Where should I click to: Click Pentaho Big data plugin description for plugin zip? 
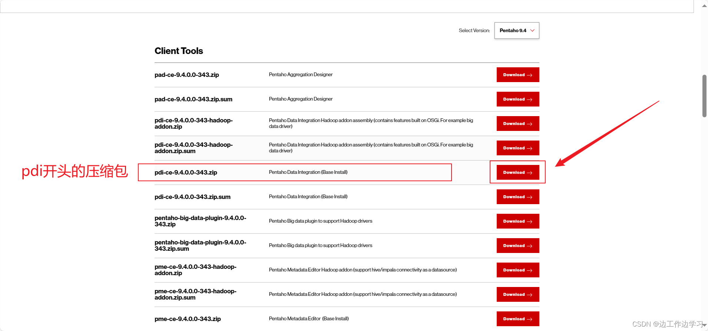point(320,221)
